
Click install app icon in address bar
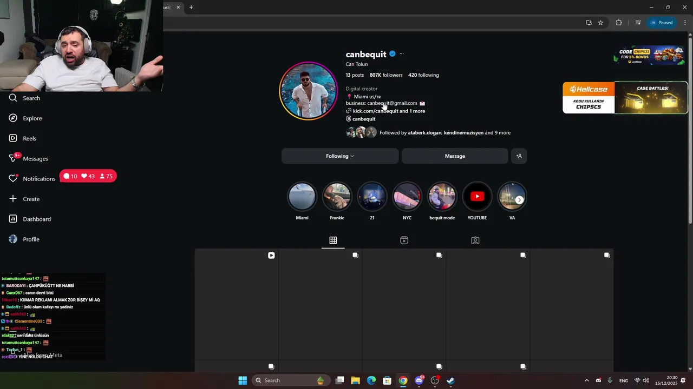click(589, 23)
